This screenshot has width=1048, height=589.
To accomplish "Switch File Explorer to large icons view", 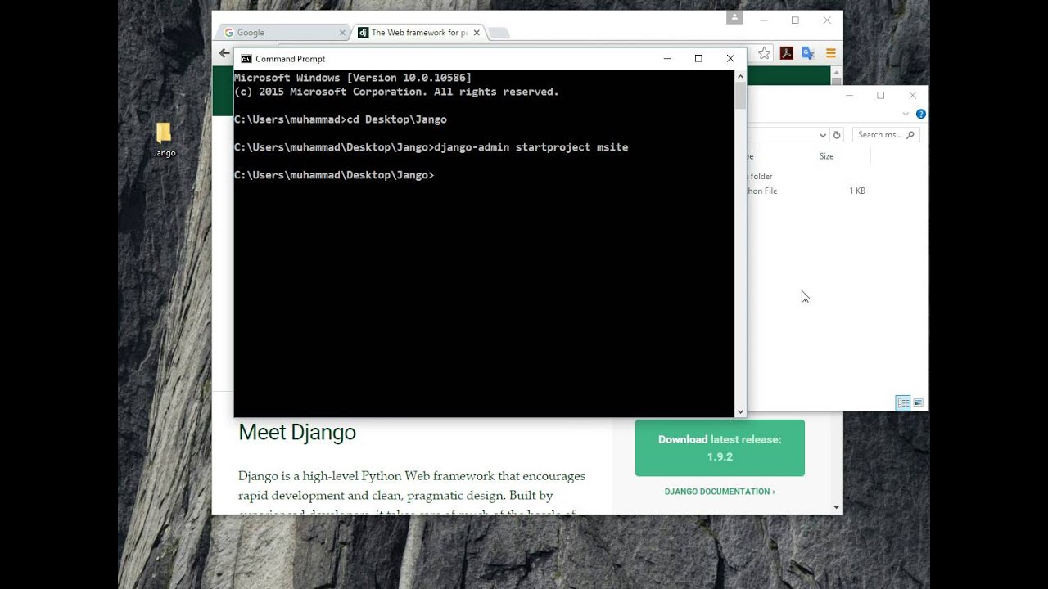I will (918, 402).
